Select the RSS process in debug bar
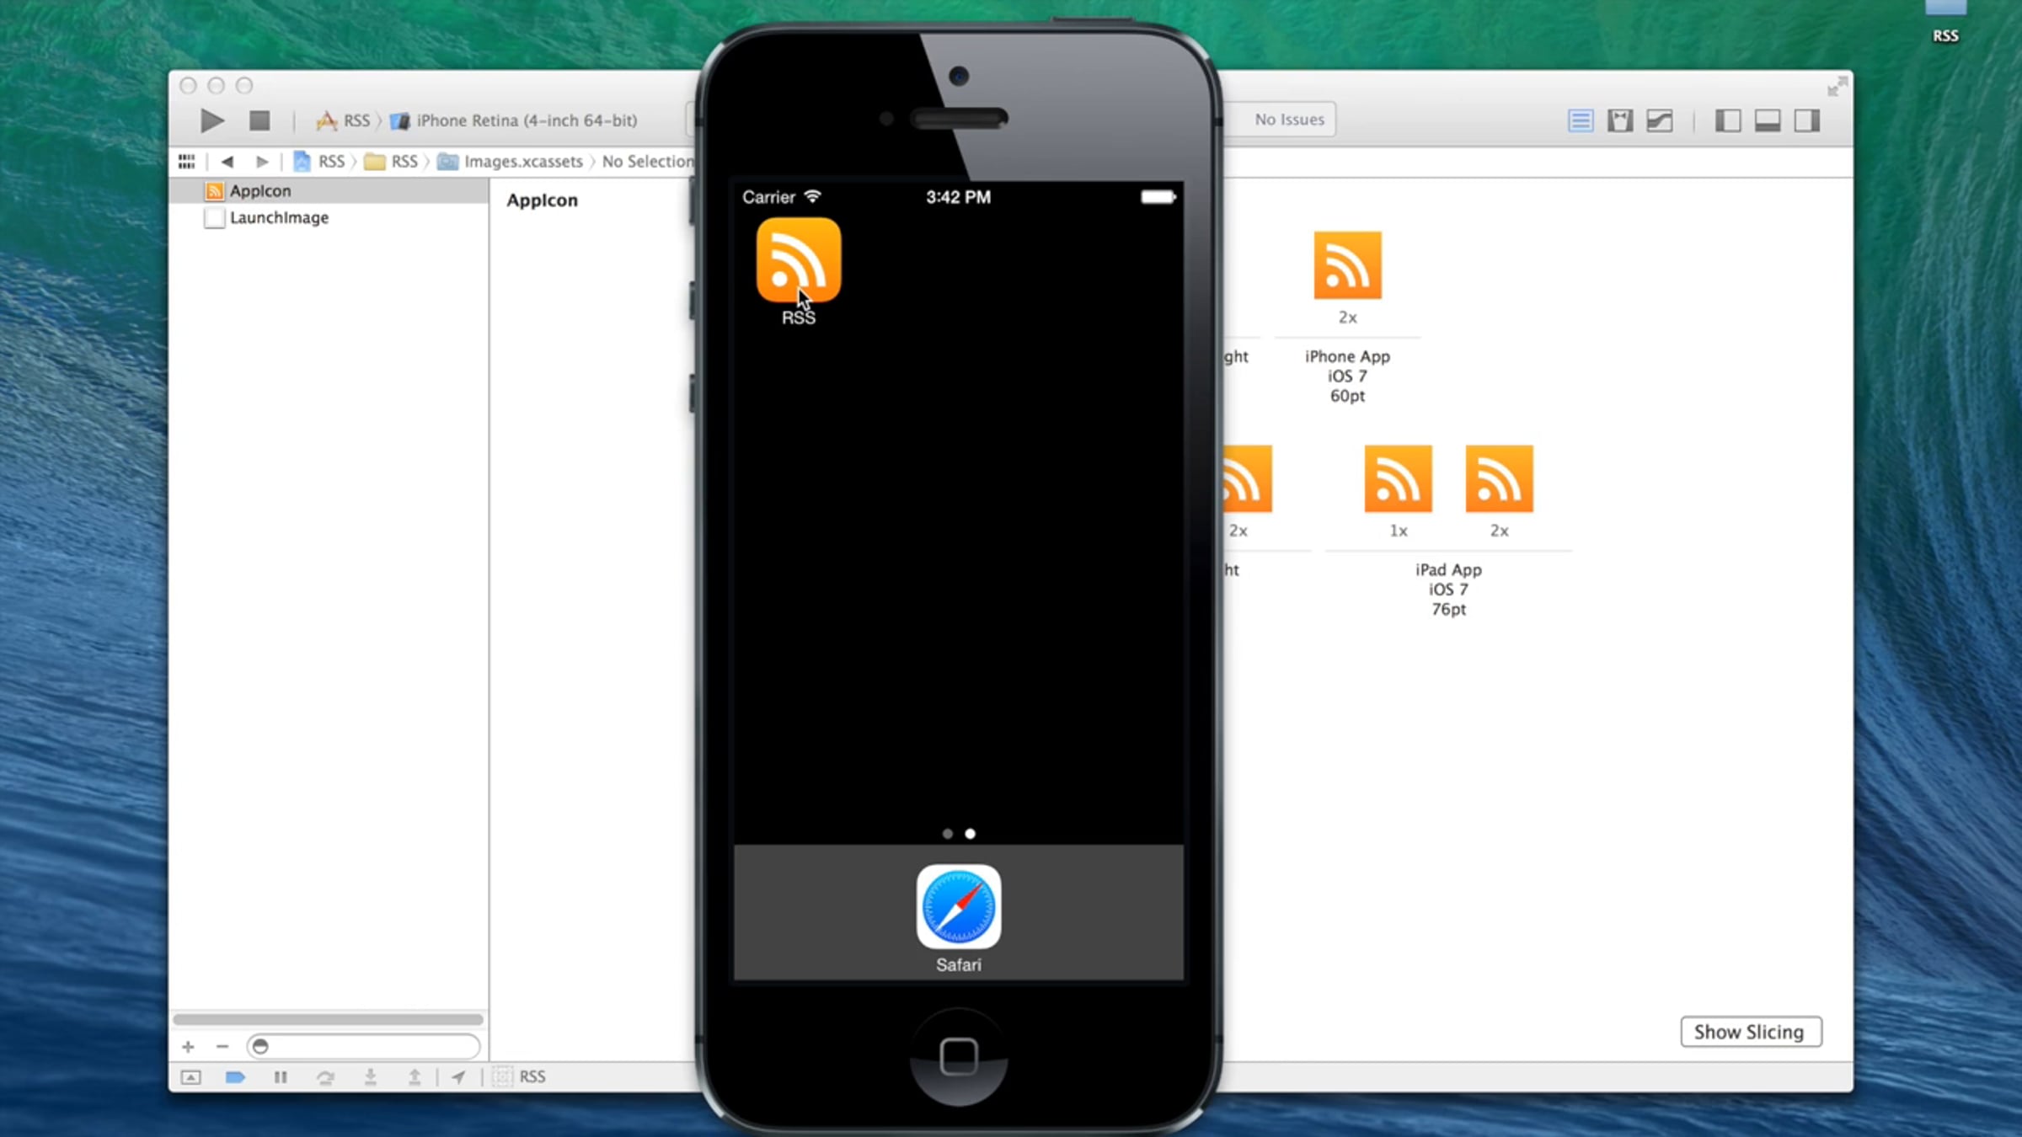This screenshot has width=2022, height=1137. (x=520, y=1077)
